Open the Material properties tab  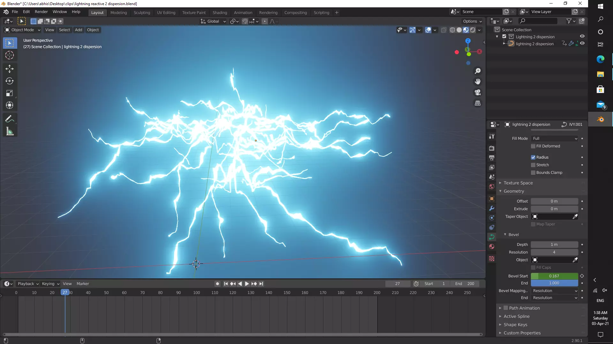[x=492, y=247]
